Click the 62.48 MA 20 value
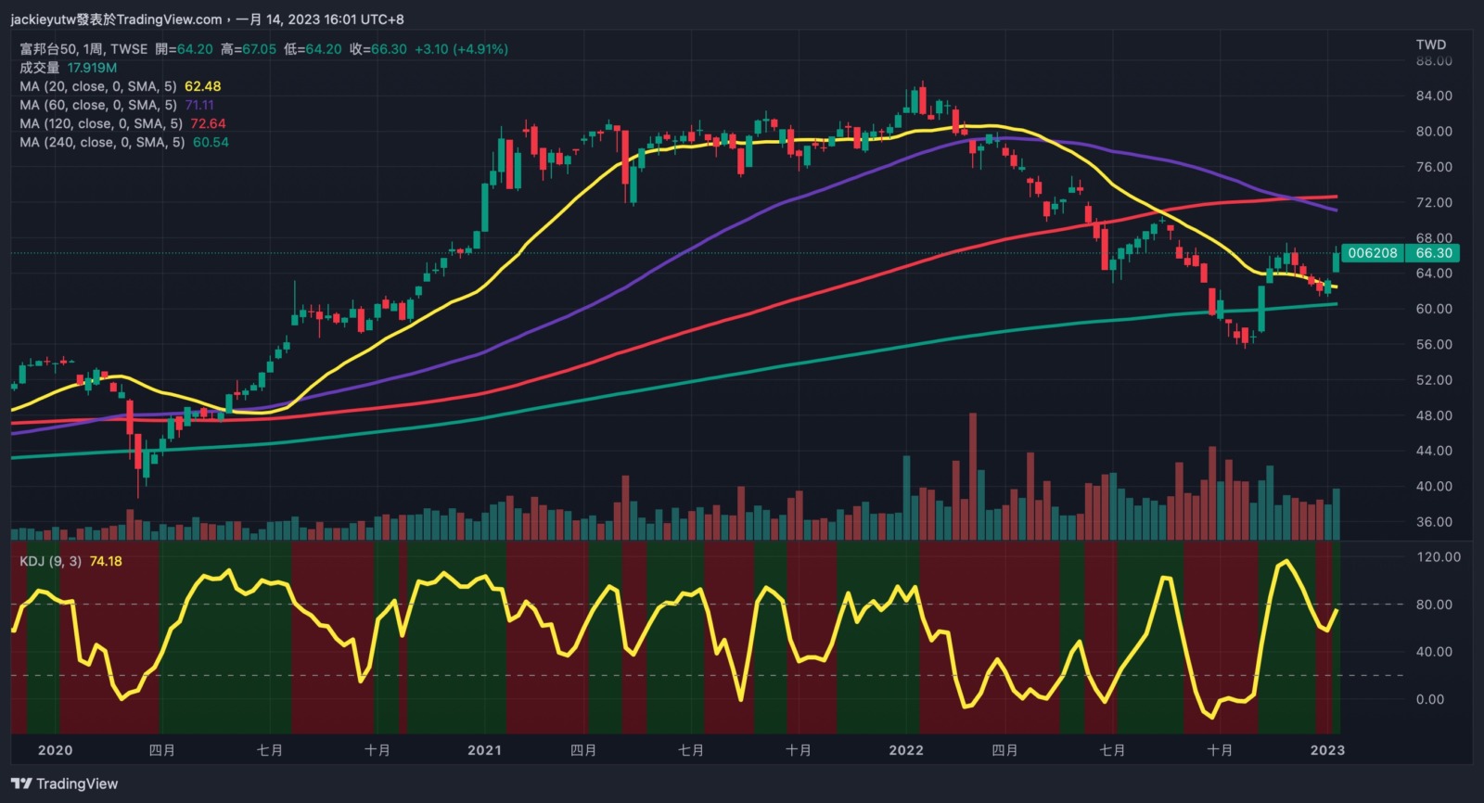Screen dimensions: 1484x803 (x=202, y=86)
